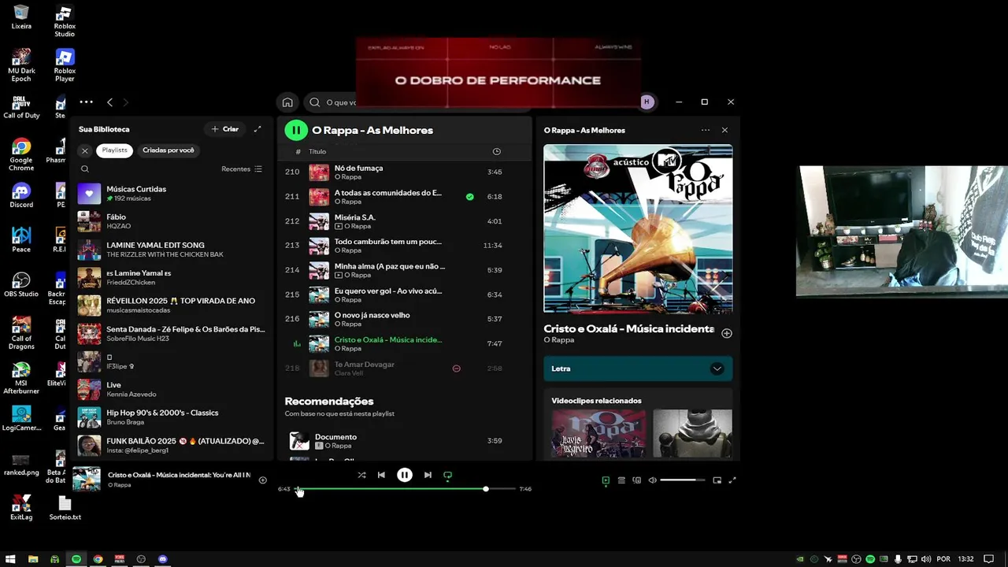Open the user profile avatar
This screenshot has width=1008, height=567.
[x=647, y=102]
